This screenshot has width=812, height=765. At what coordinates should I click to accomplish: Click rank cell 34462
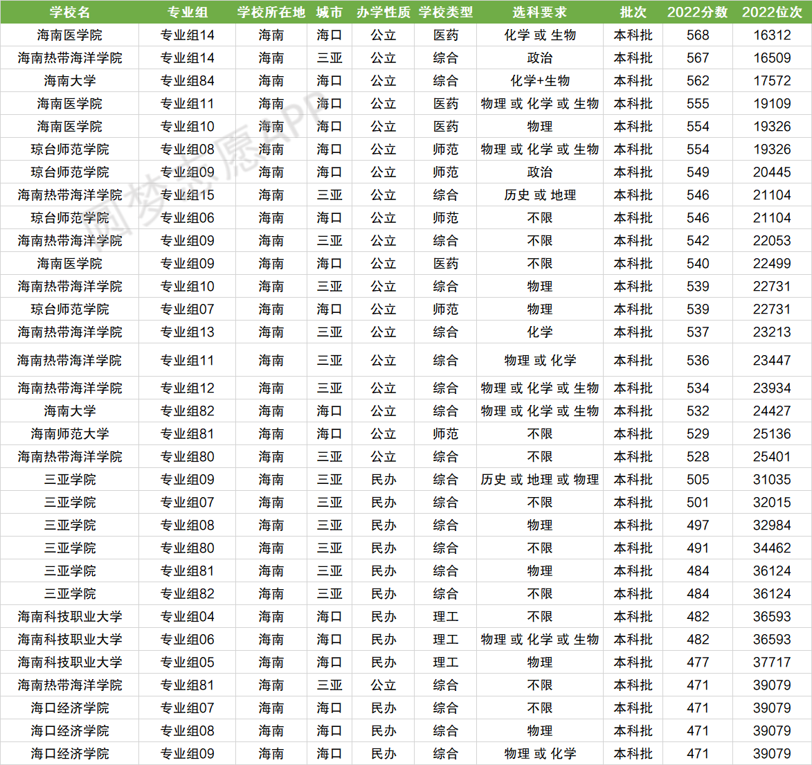coord(772,548)
